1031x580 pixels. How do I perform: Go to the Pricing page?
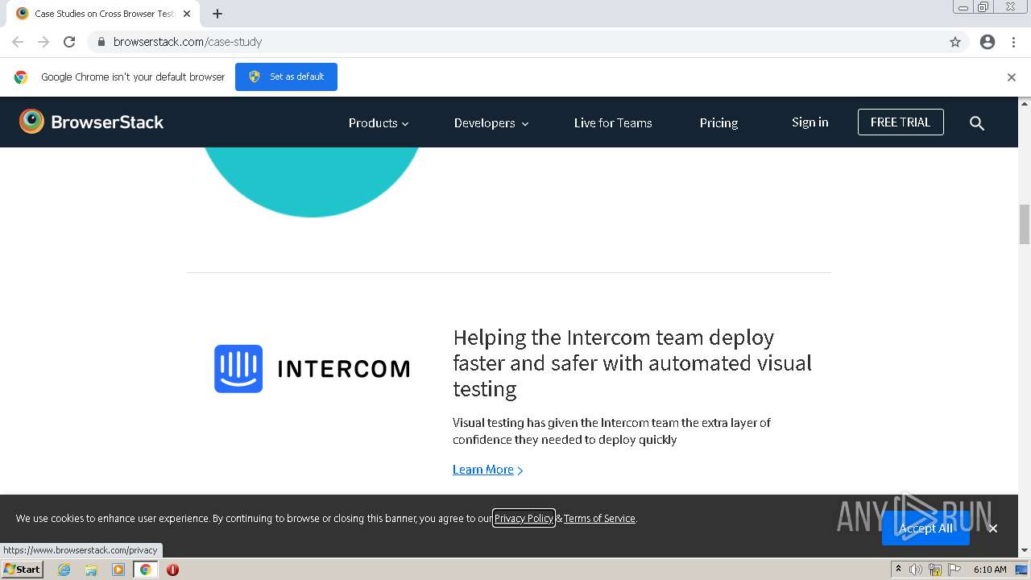point(718,123)
